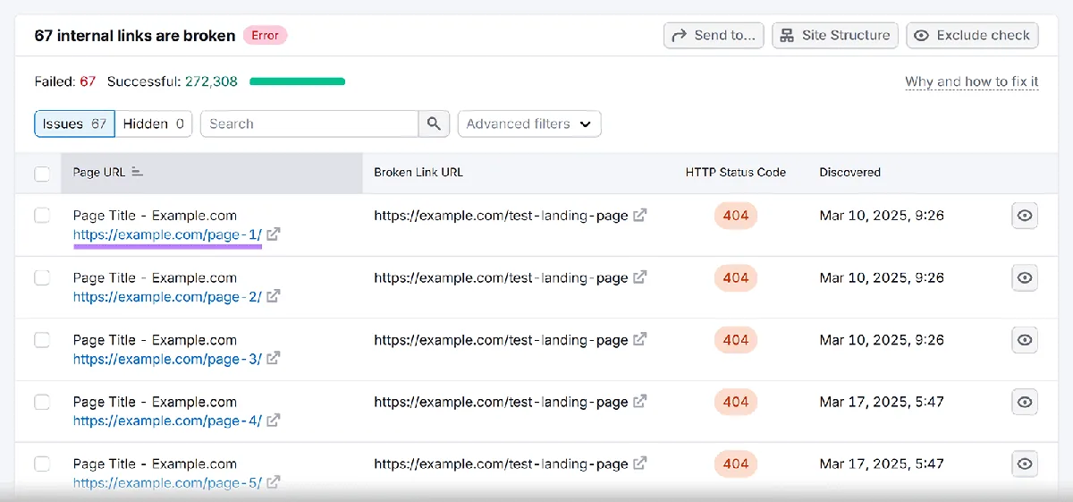
Task: Check the box for page-4 row
Action: [x=42, y=401]
